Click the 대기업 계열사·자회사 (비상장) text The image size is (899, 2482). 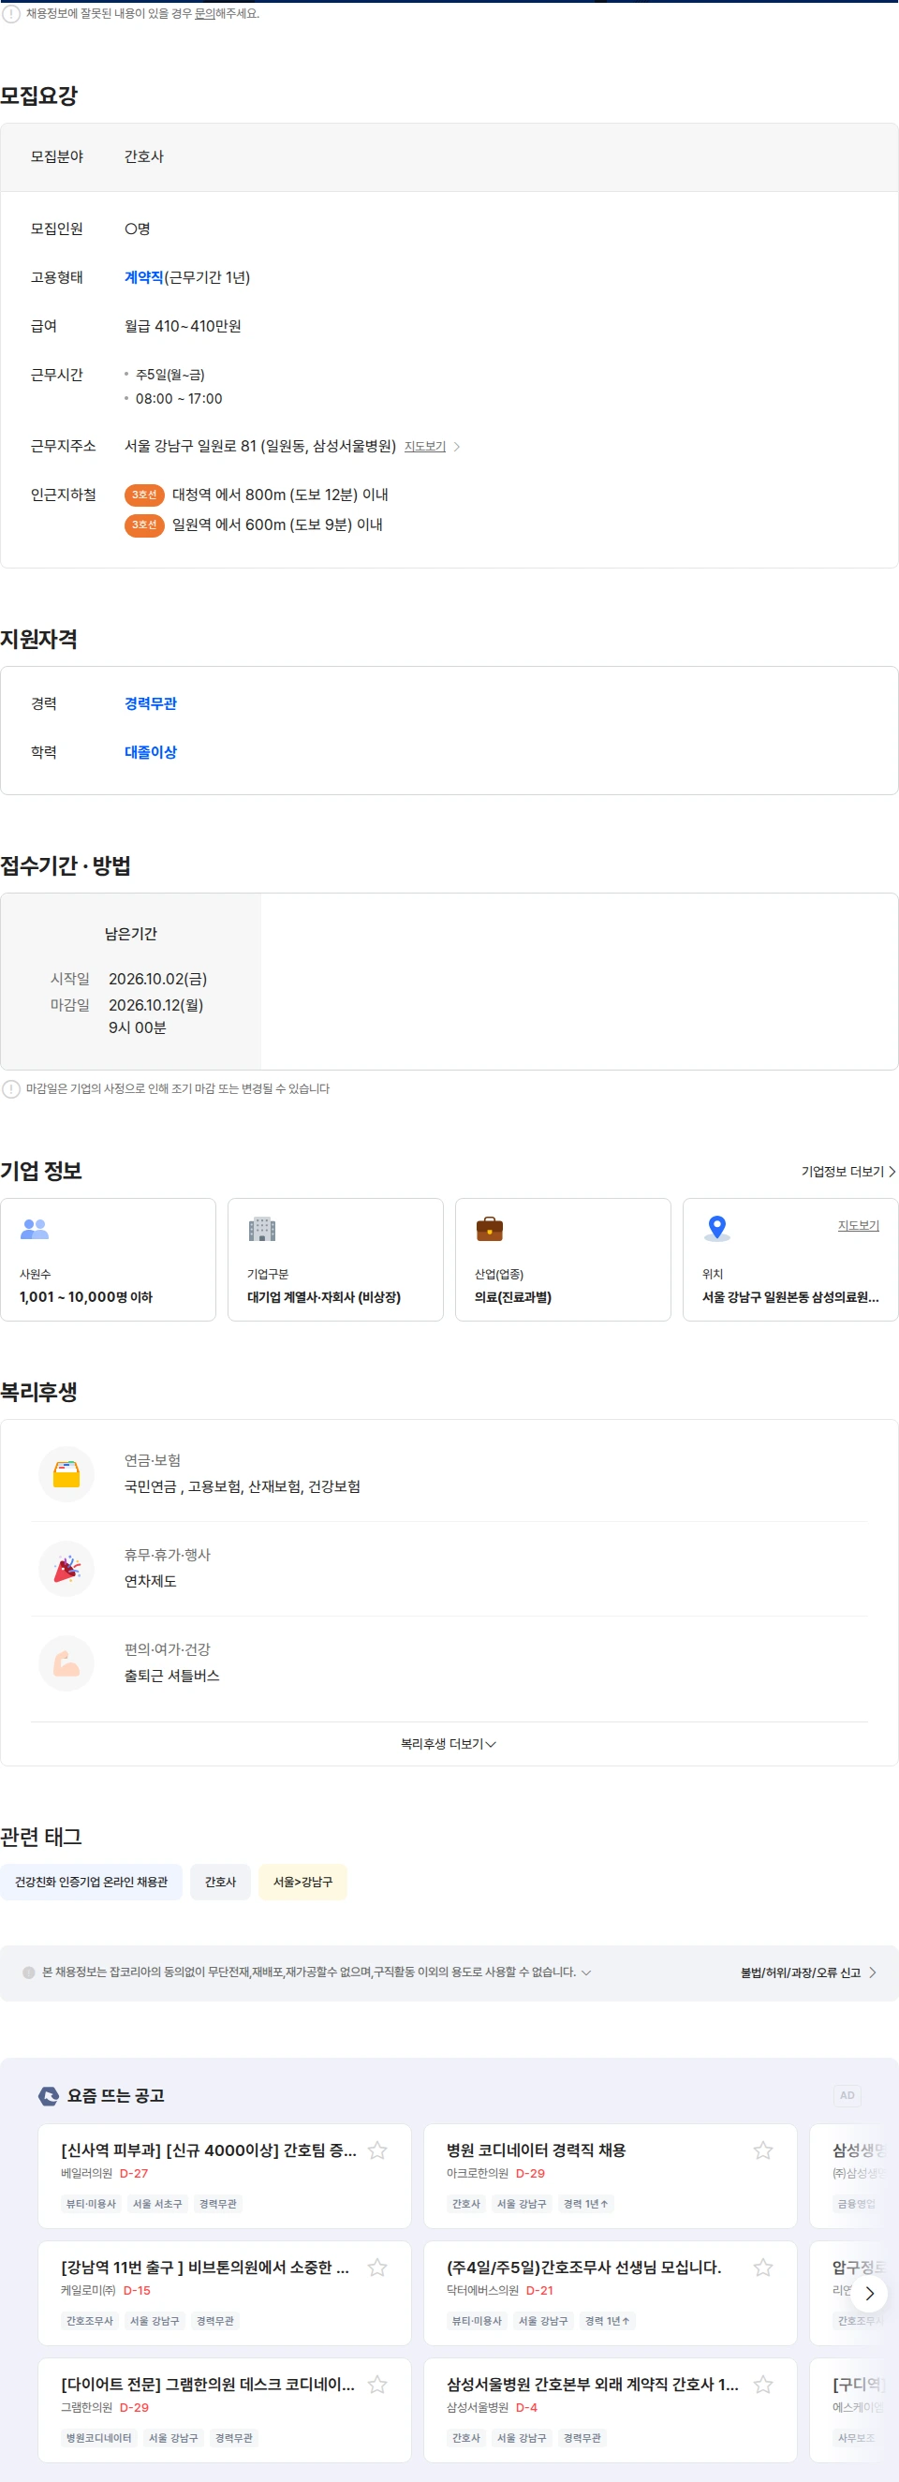[x=324, y=1297]
